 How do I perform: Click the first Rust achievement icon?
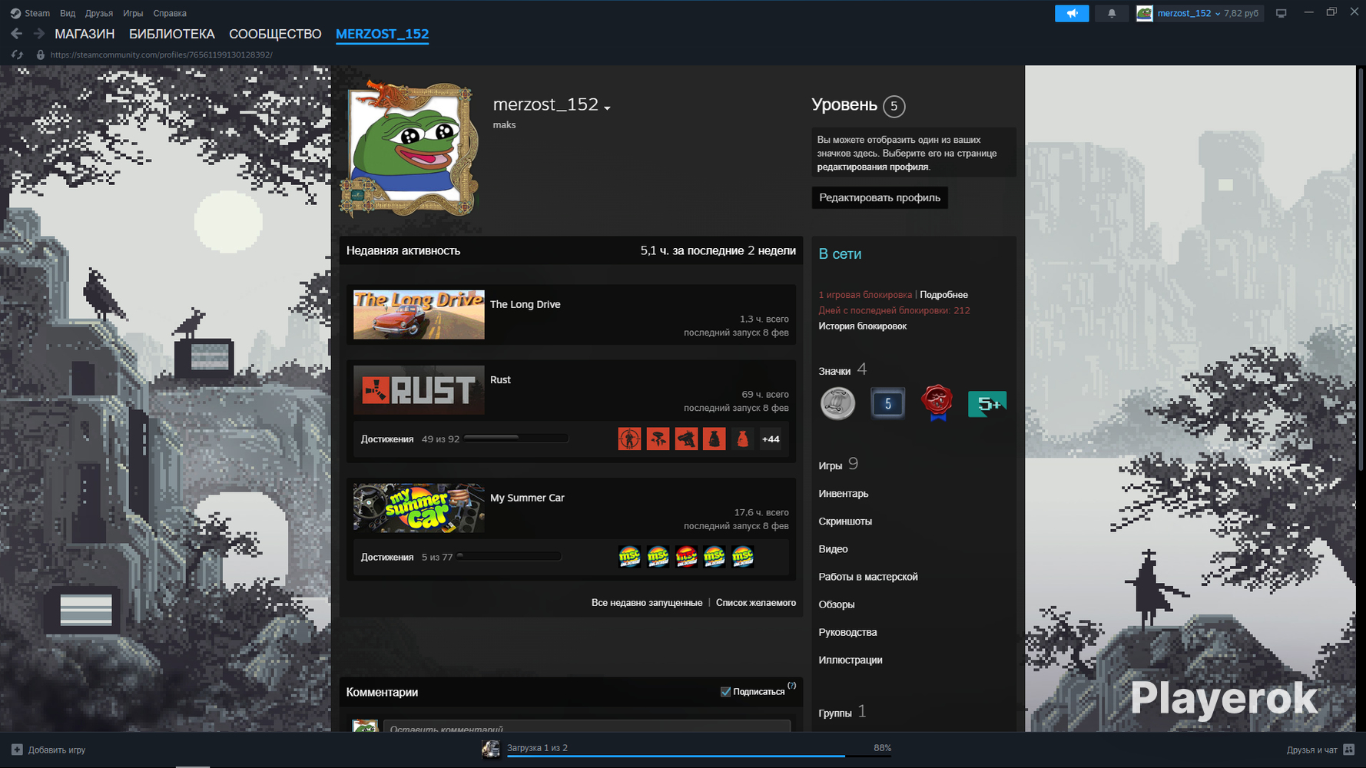629,439
